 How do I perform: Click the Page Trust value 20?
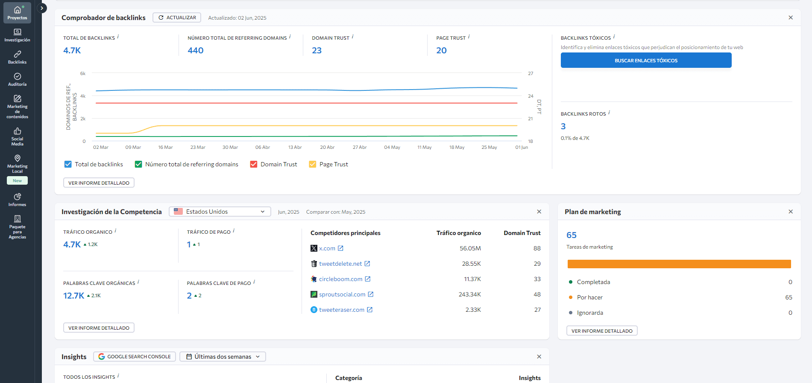(x=441, y=50)
